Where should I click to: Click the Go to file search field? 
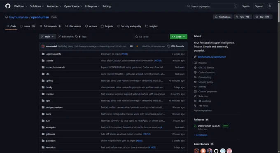pos(151,37)
